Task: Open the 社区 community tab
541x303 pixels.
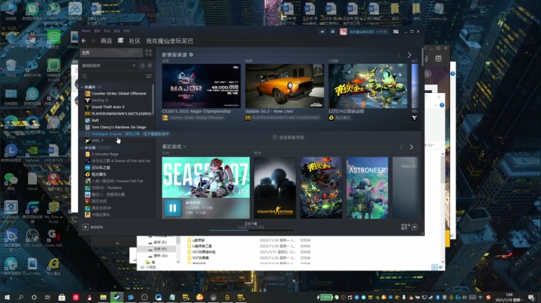Action: click(x=134, y=41)
